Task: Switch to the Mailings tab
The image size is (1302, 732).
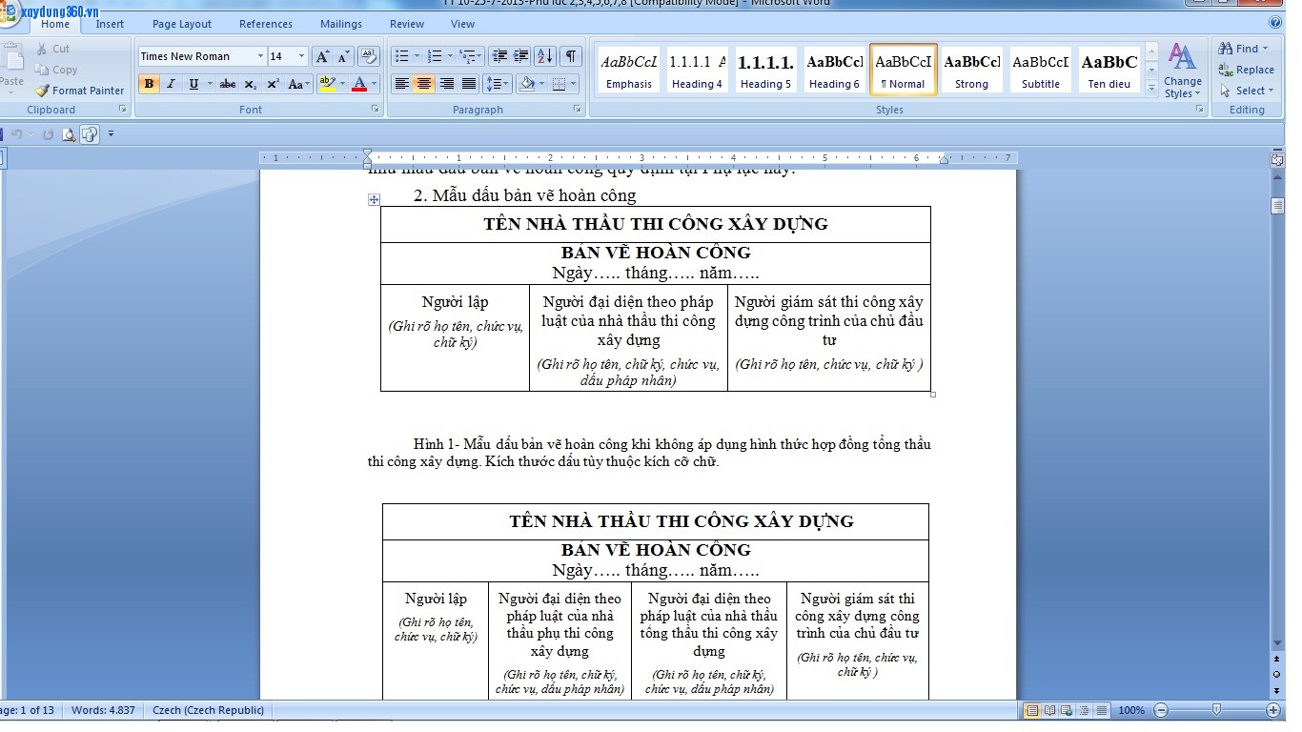Action: [x=341, y=24]
